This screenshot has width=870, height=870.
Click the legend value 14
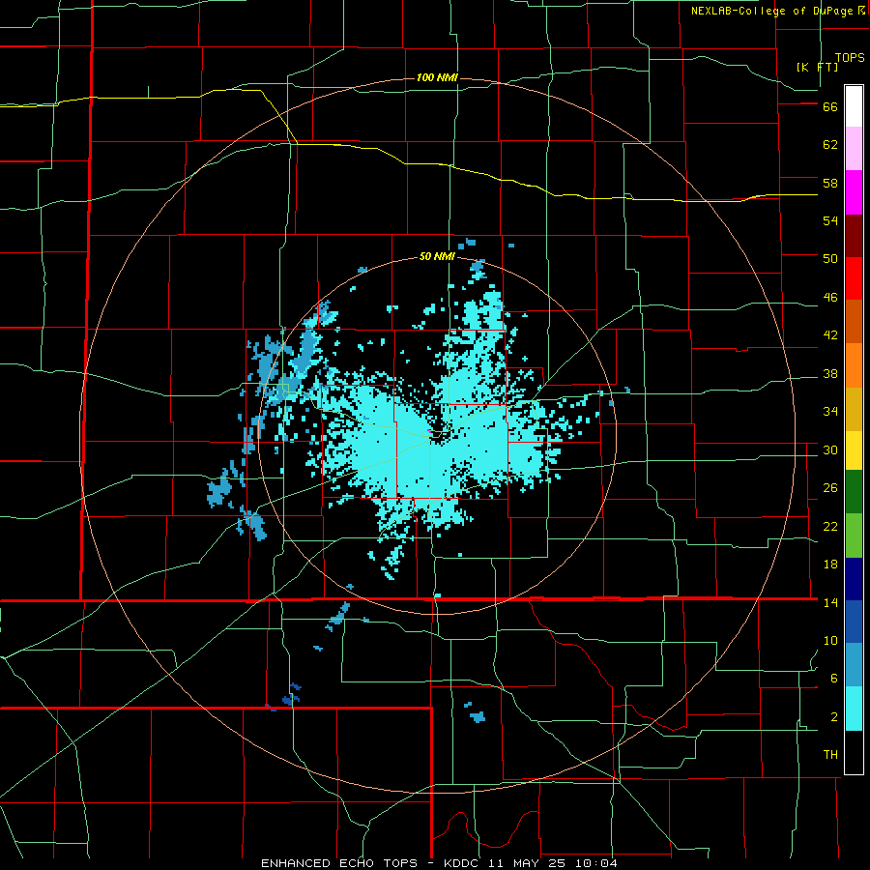click(x=830, y=602)
